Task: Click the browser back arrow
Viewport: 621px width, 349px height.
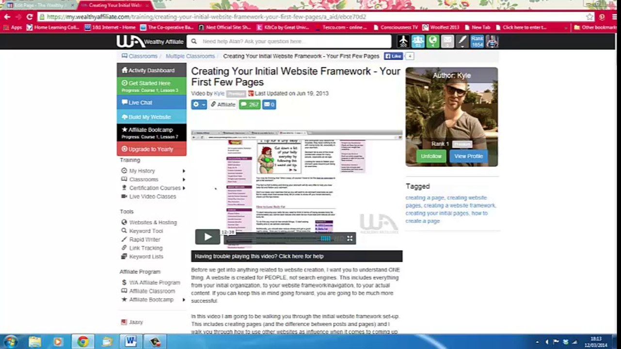Action: [x=7, y=16]
